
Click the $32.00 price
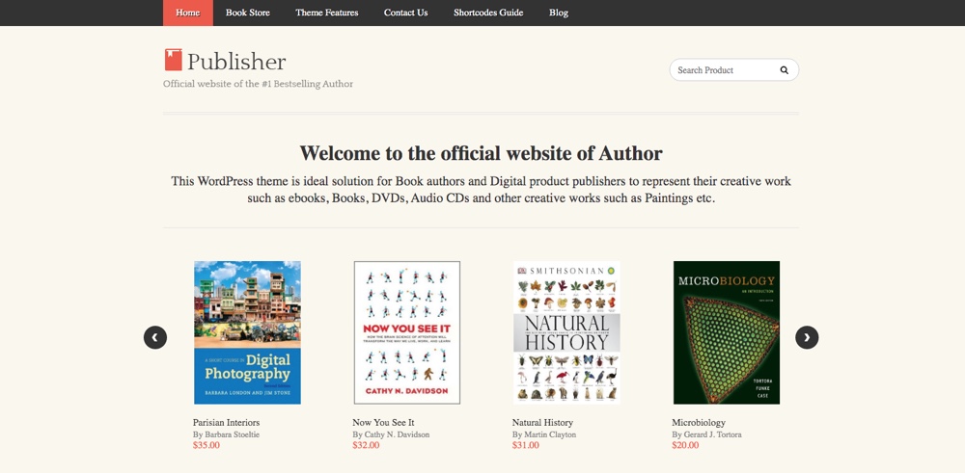coord(366,445)
